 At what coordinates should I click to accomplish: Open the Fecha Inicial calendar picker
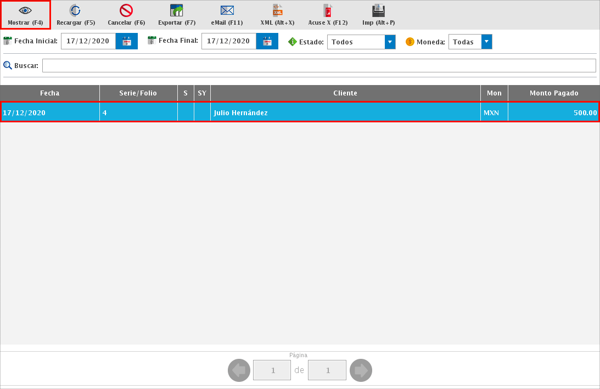point(127,42)
